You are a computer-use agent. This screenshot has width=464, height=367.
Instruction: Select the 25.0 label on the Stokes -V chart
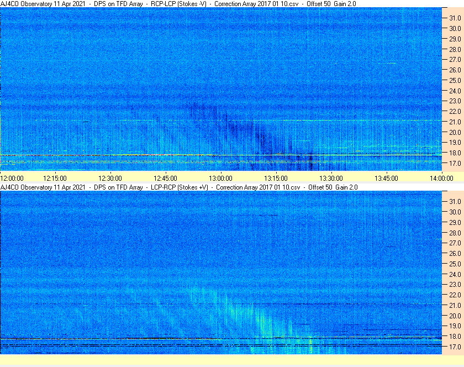tap(455, 80)
